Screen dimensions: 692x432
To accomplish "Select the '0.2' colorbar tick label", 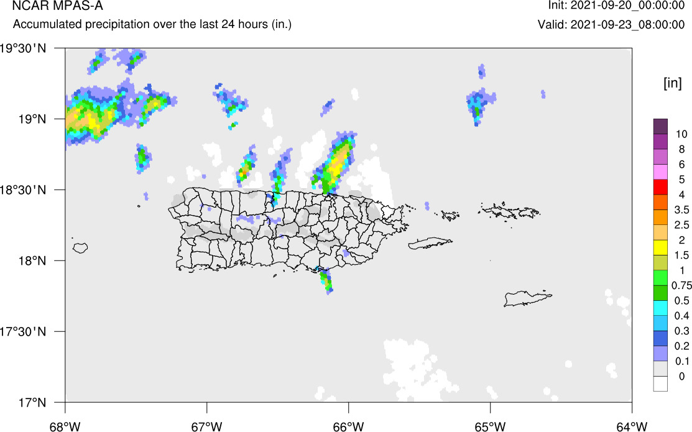I will 682,346.
